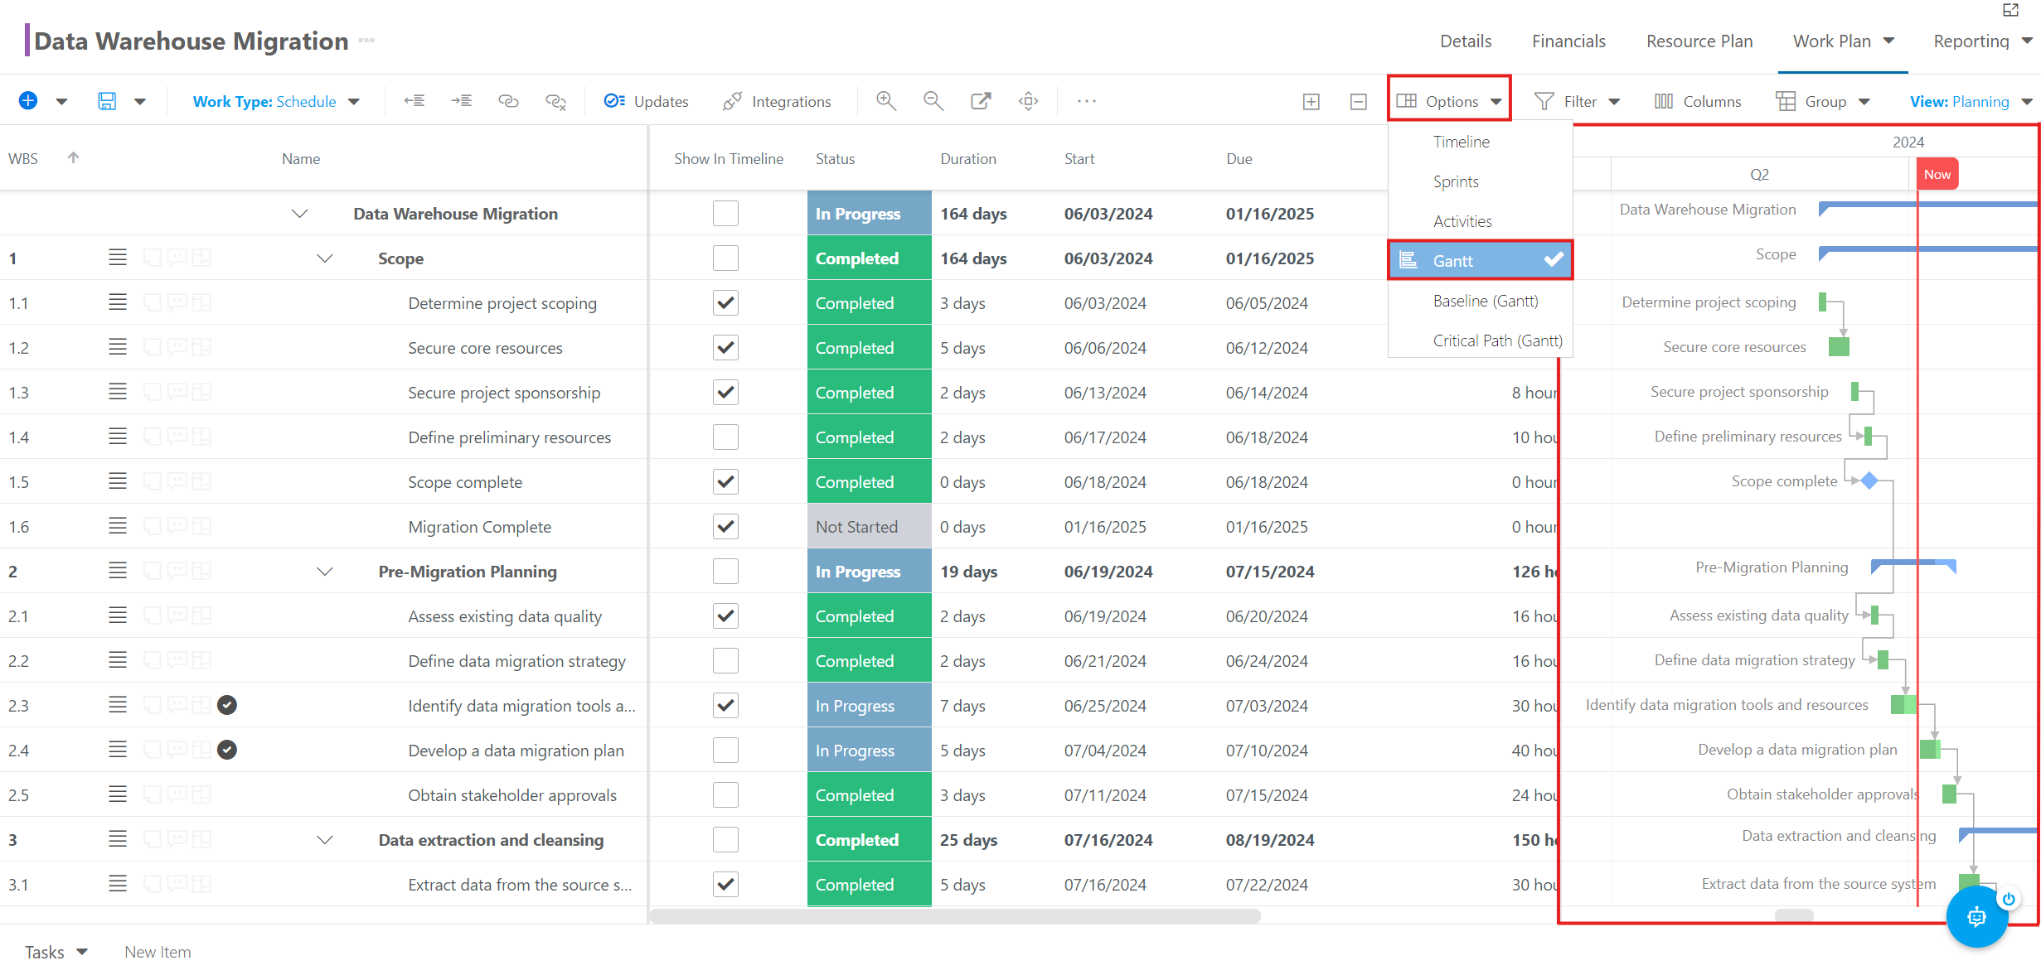
Task: Open the Tasks dropdown at bottom
Action: pos(56,952)
